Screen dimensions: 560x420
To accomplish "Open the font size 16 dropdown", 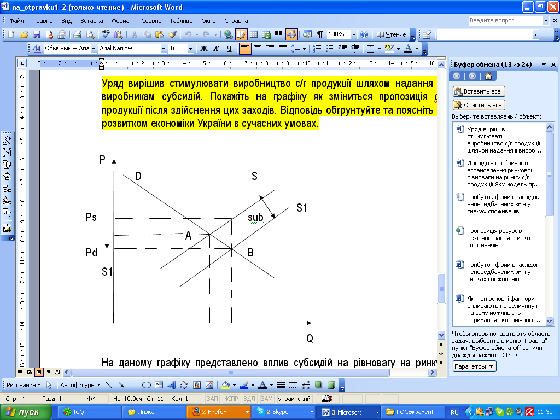I will pos(190,48).
